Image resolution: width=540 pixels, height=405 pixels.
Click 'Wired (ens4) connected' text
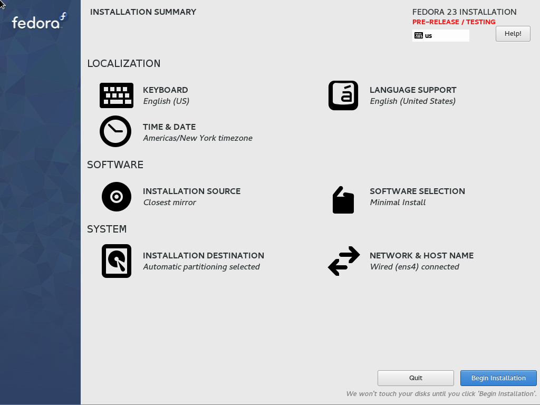tap(414, 267)
